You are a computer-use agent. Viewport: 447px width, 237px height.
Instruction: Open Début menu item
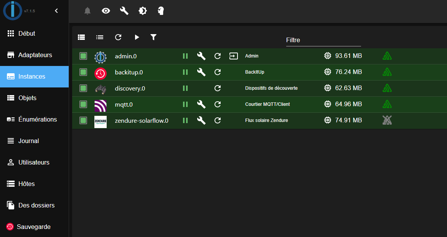tap(34, 33)
